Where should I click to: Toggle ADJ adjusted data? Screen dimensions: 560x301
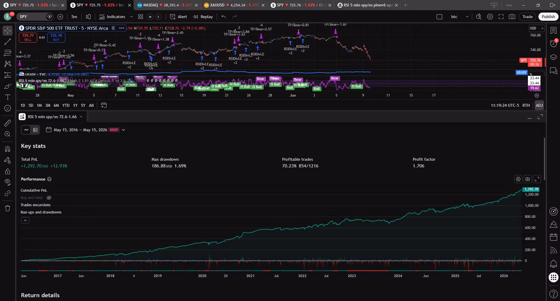(539, 105)
